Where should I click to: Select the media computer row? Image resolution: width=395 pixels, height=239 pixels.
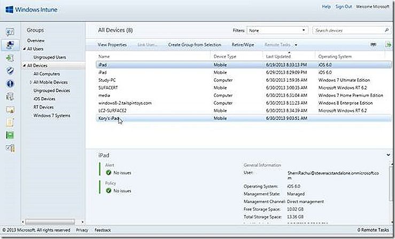click(244, 95)
